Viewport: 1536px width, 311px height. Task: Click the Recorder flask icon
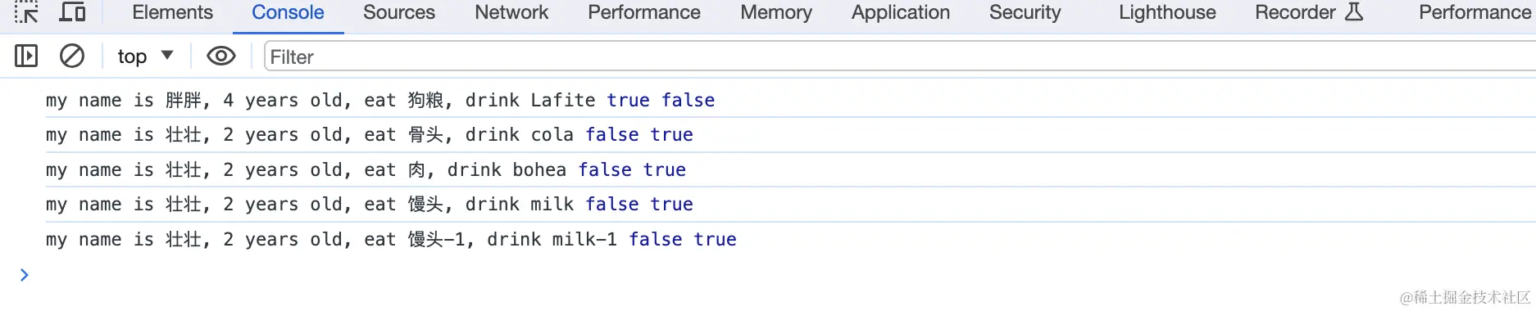[1354, 11]
